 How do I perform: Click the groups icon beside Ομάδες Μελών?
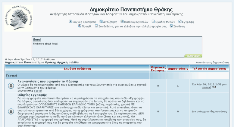153,22
